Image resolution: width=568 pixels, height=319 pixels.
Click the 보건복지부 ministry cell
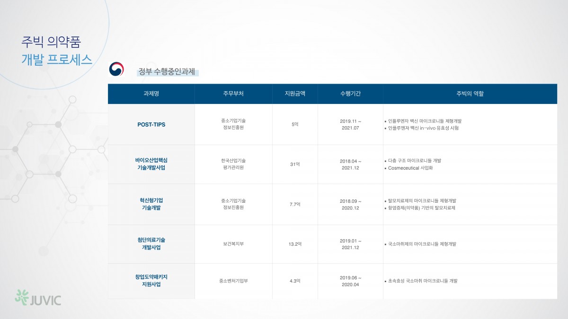pos(233,244)
